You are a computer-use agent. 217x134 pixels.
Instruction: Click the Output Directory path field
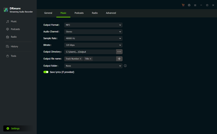click(90, 52)
